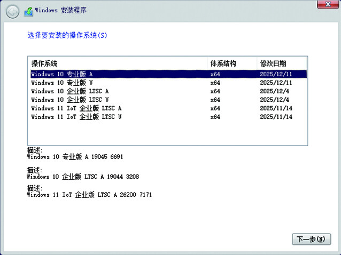This screenshot has width=341, height=255.
Task: Select Windows 10 专业版 U entry
Action: coord(63,83)
